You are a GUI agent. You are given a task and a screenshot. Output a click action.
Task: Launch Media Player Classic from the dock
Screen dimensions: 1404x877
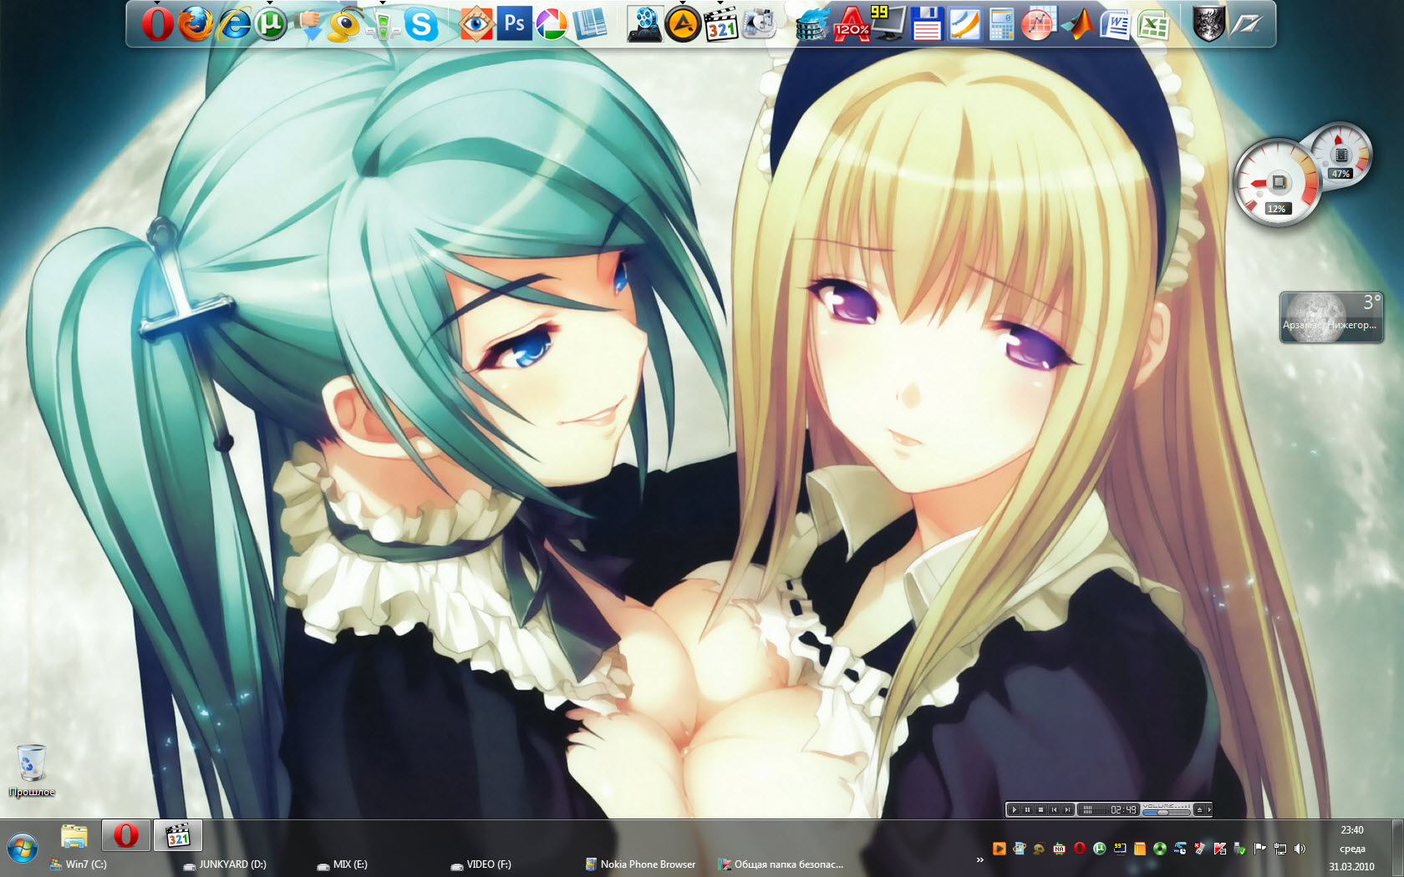720,23
